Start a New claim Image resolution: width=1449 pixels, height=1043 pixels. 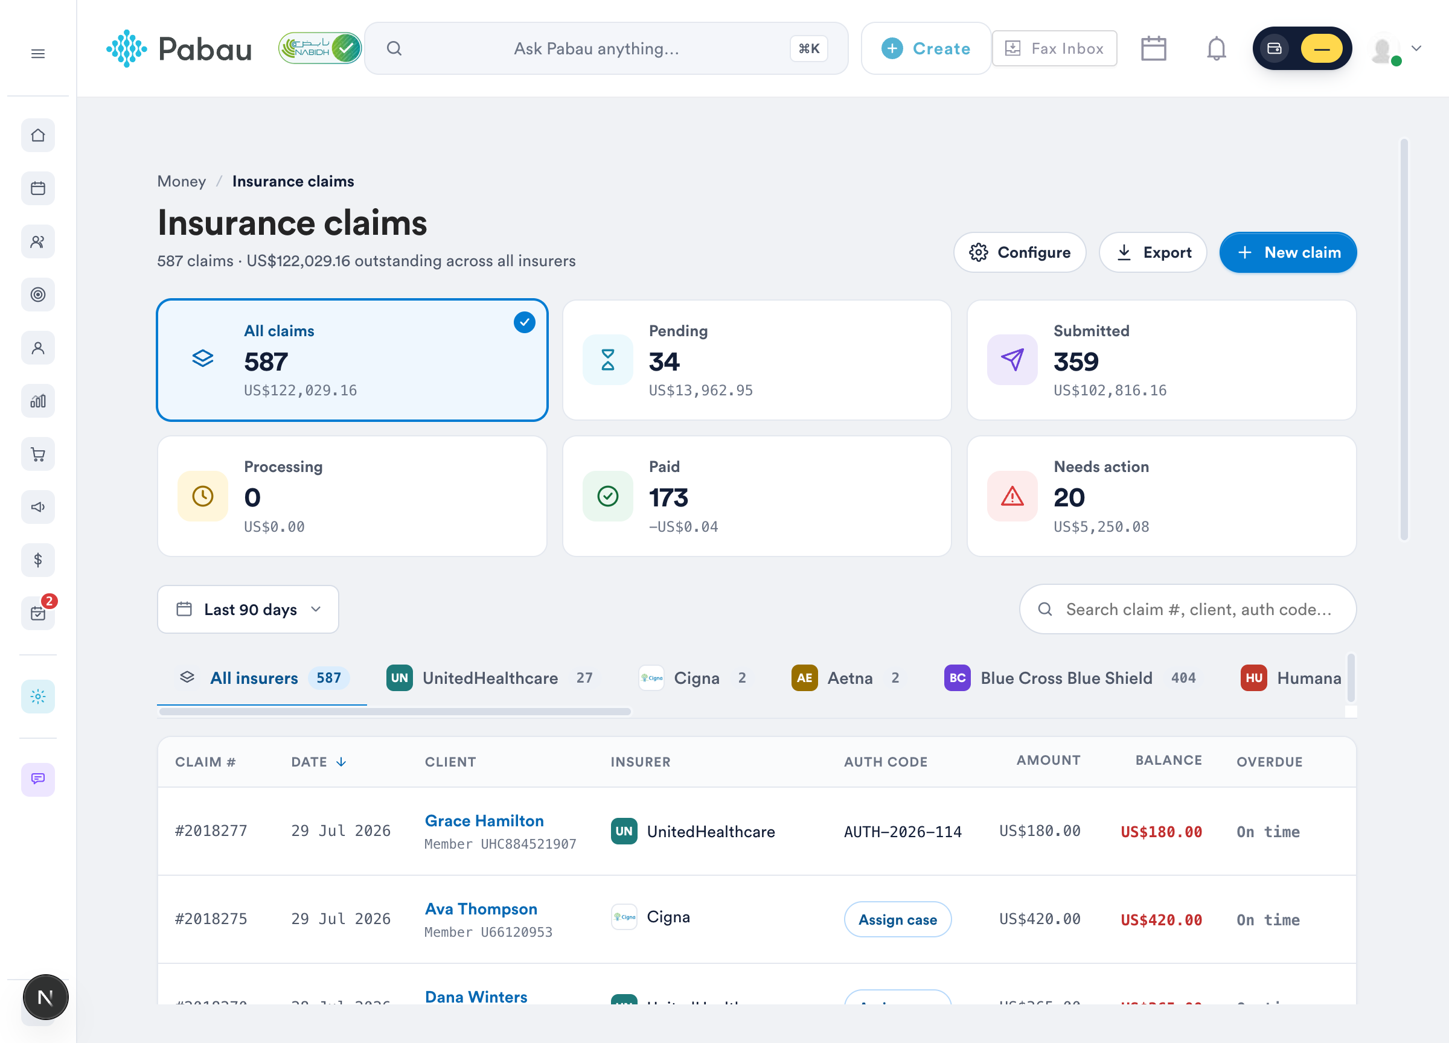click(x=1288, y=252)
